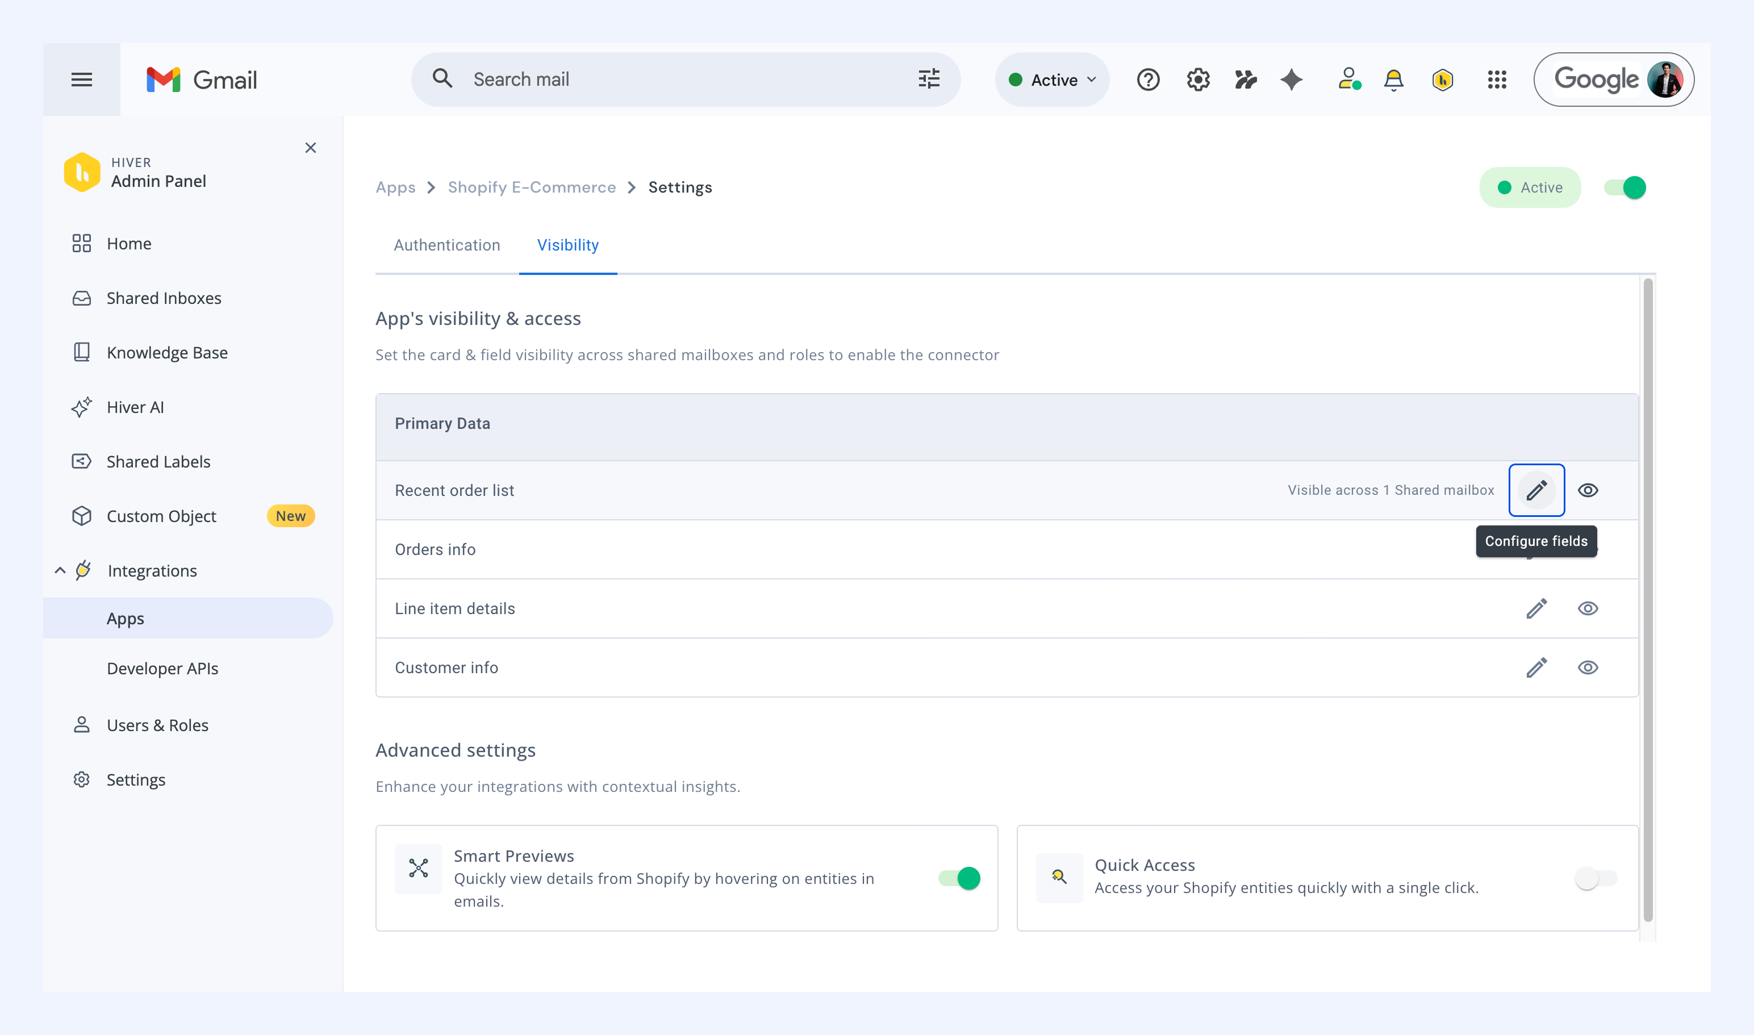Toggle visibility of Recent order list
Viewport: 1754px width, 1035px height.
coord(1588,490)
